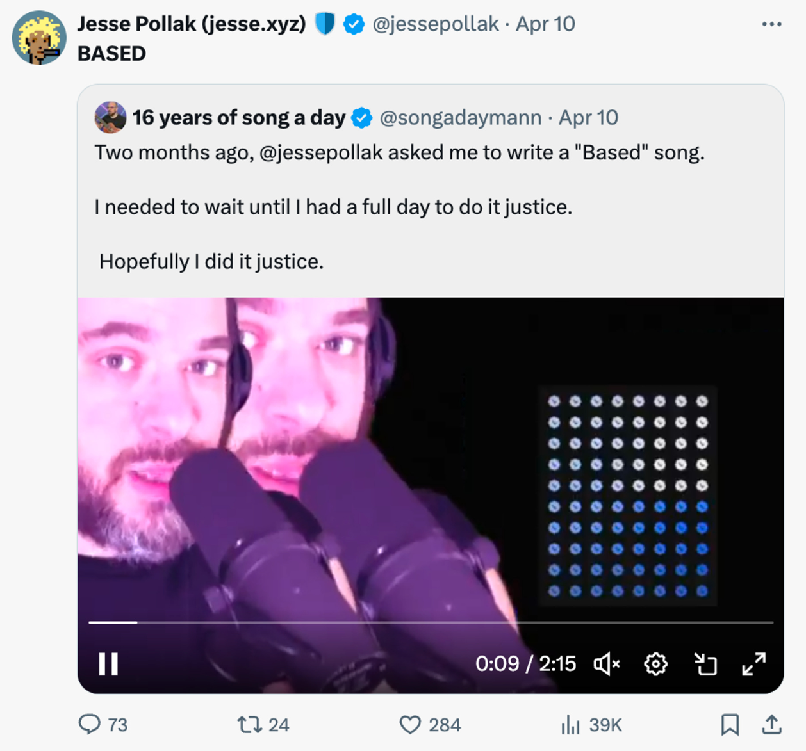806x751 pixels.
Task: Open video settings gear
Action: coord(655,664)
